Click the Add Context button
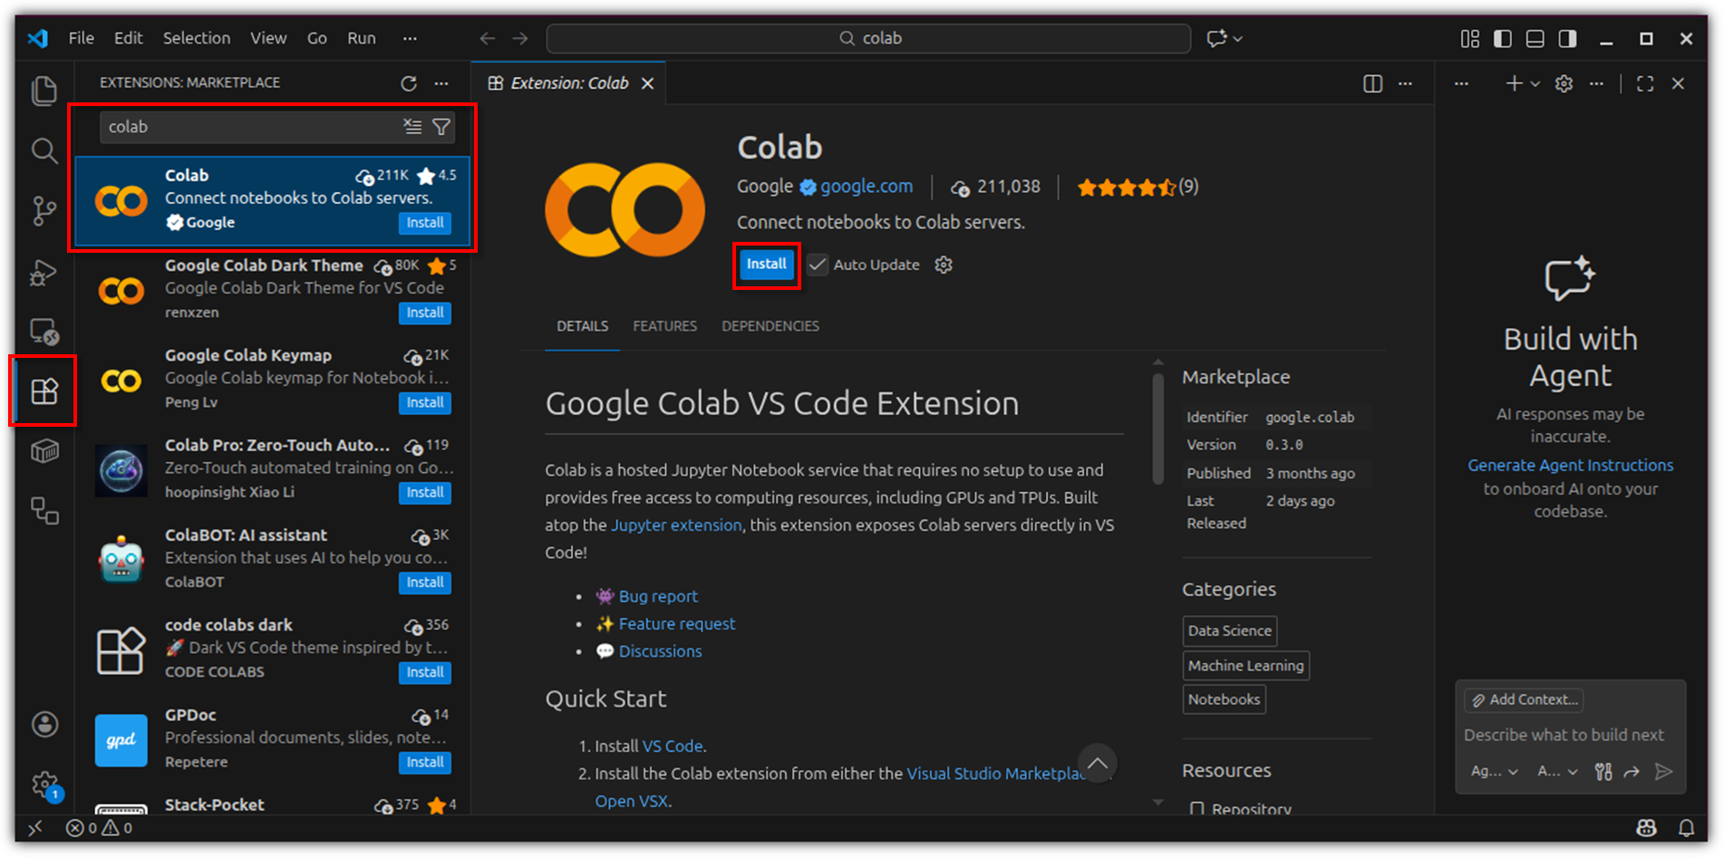Viewport: 1724px width, 858px height. [x=1525, y=699]
